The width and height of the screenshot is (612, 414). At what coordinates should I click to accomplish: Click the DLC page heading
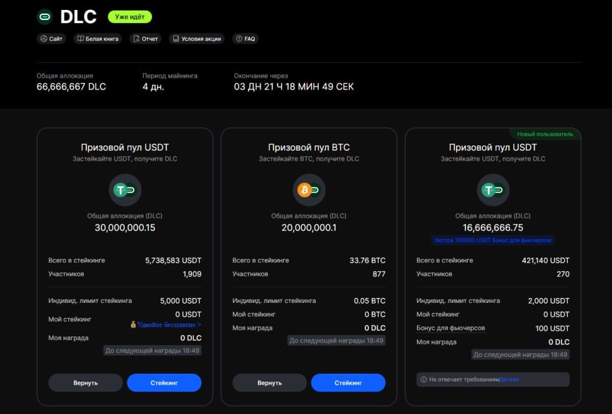(x=78, y=17)
